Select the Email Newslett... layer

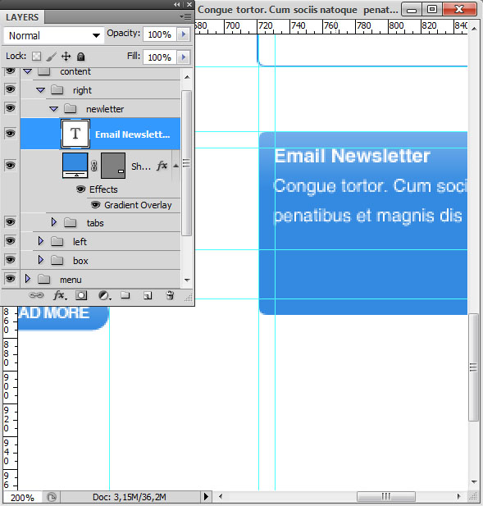click(x=100, y=134)
